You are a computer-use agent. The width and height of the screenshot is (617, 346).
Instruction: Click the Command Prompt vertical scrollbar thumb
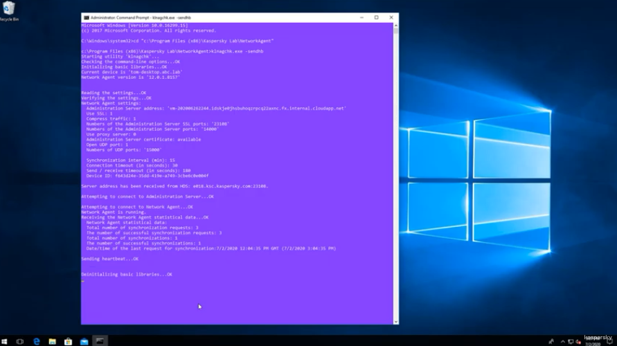tap(396, 31)
